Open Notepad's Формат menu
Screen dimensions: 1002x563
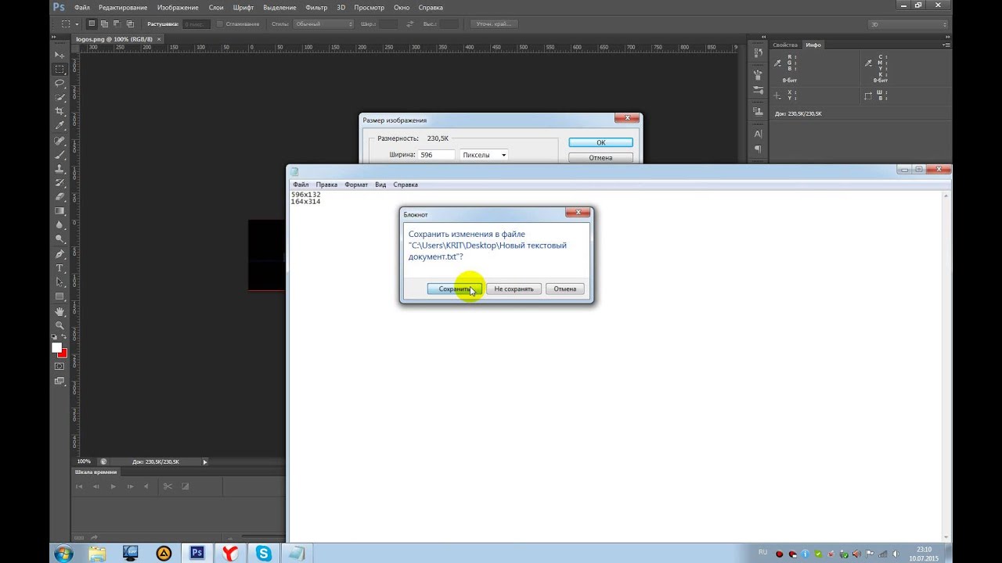click(356, 185)
